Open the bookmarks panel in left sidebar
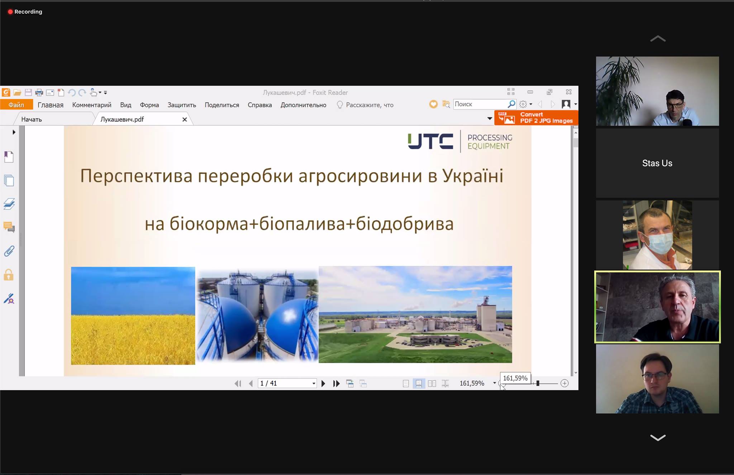This screenshot has height=475, width=734. click(9, 157)
